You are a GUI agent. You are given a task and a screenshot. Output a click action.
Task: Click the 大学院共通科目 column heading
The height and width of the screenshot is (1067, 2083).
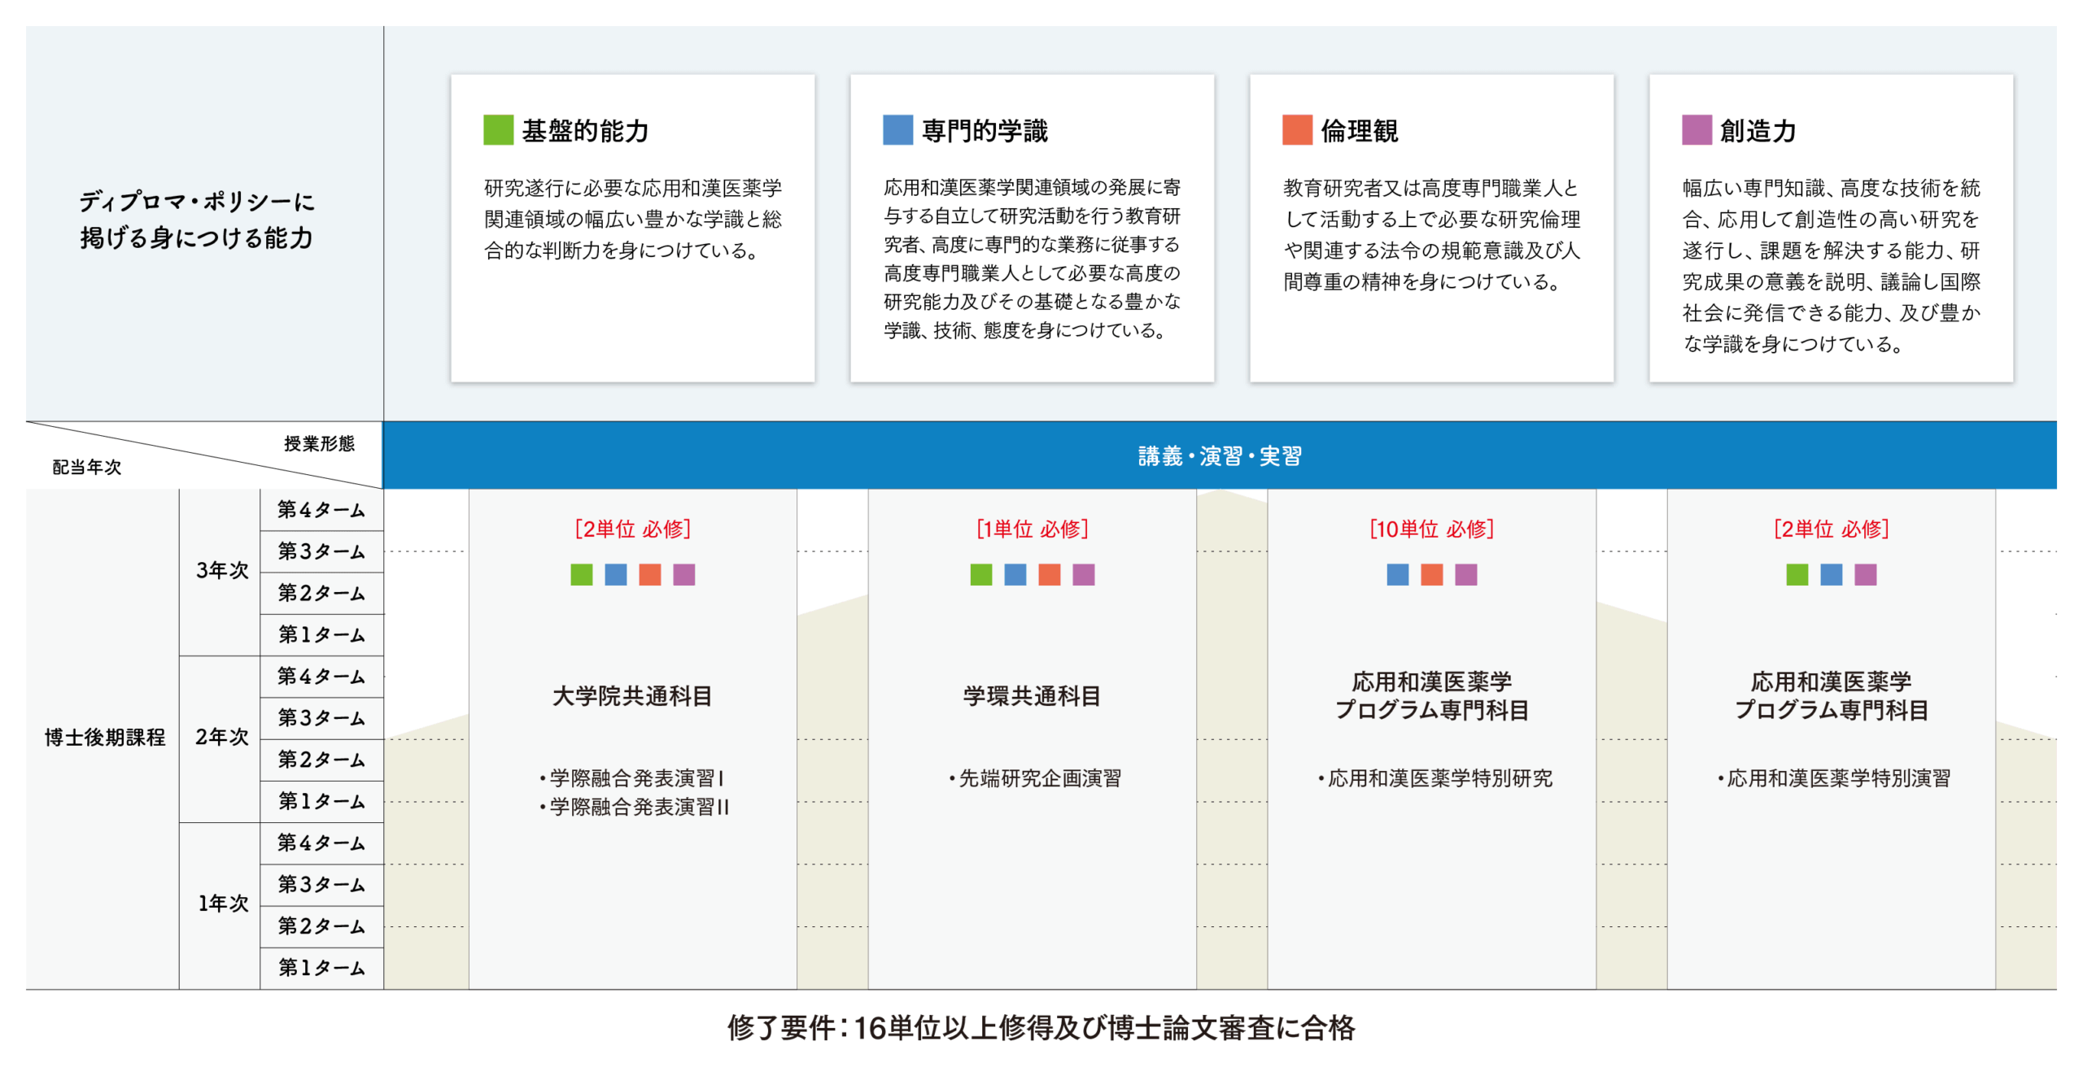[x=632, y=696]
